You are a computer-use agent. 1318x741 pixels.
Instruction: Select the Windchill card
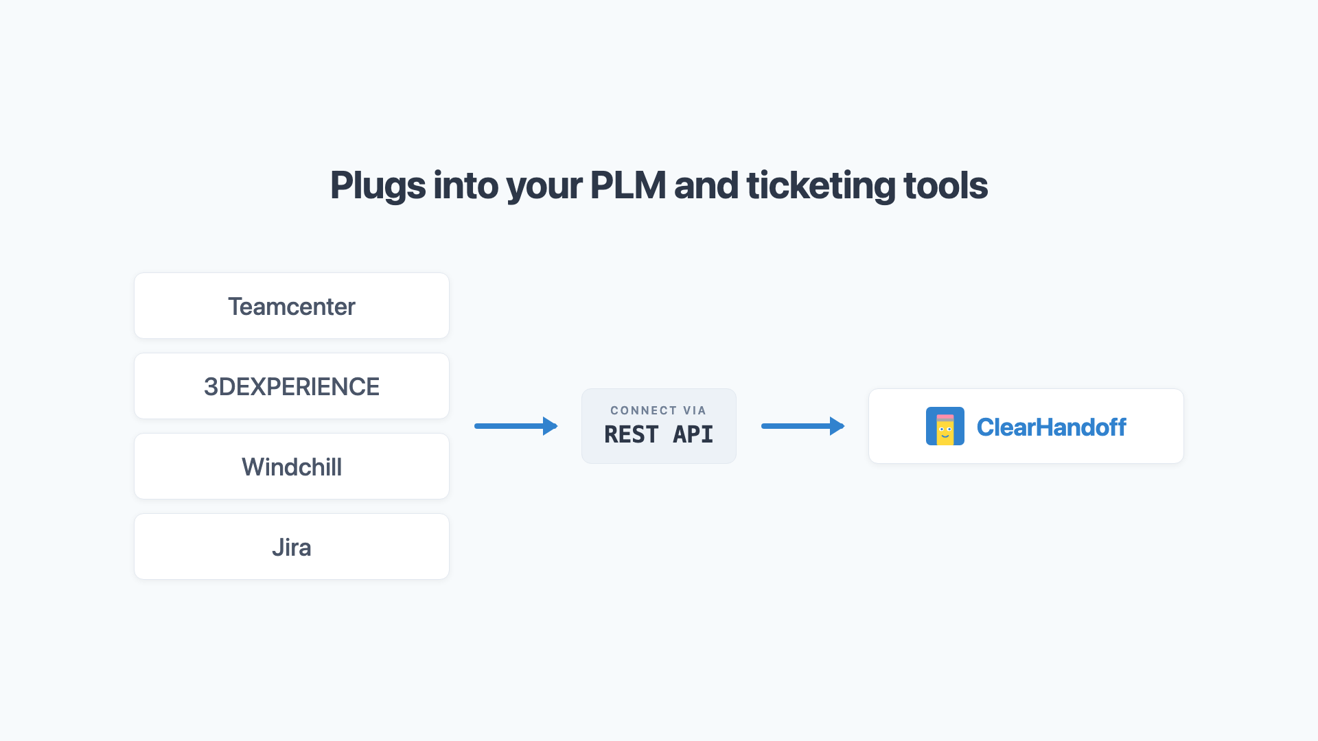(x=292, y=467)
